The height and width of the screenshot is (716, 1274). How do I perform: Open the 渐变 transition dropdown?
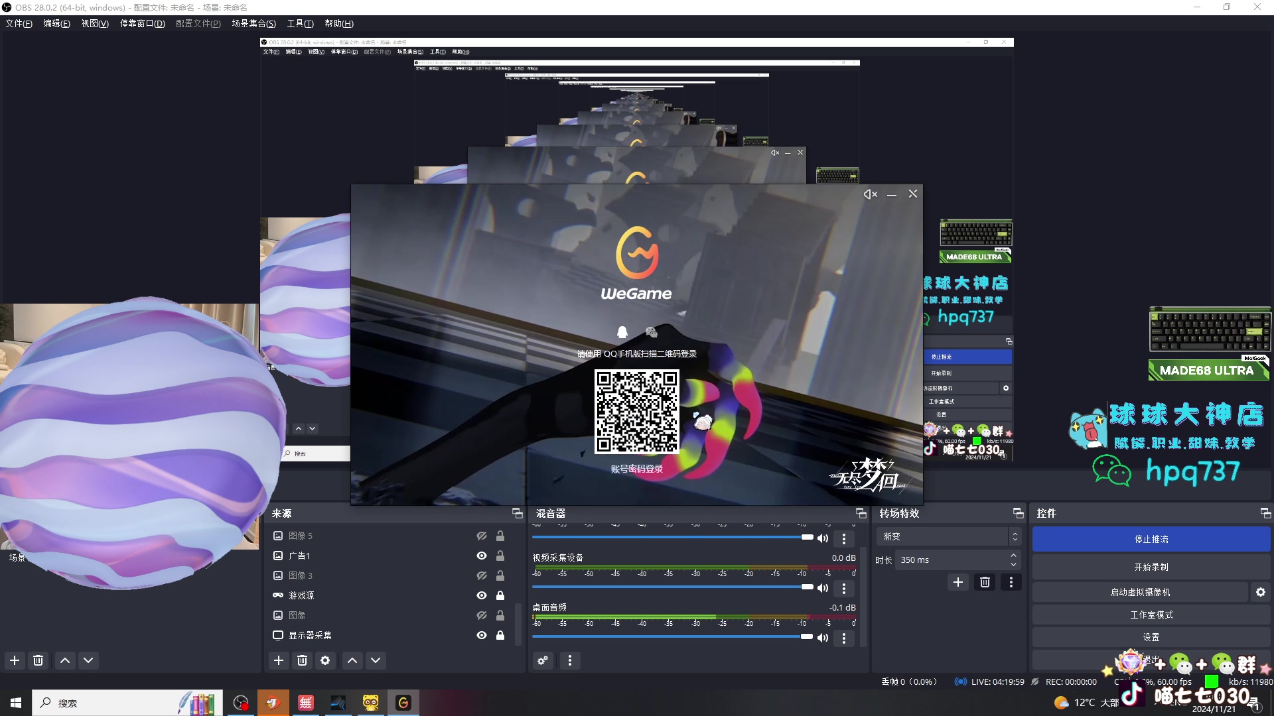948,536
